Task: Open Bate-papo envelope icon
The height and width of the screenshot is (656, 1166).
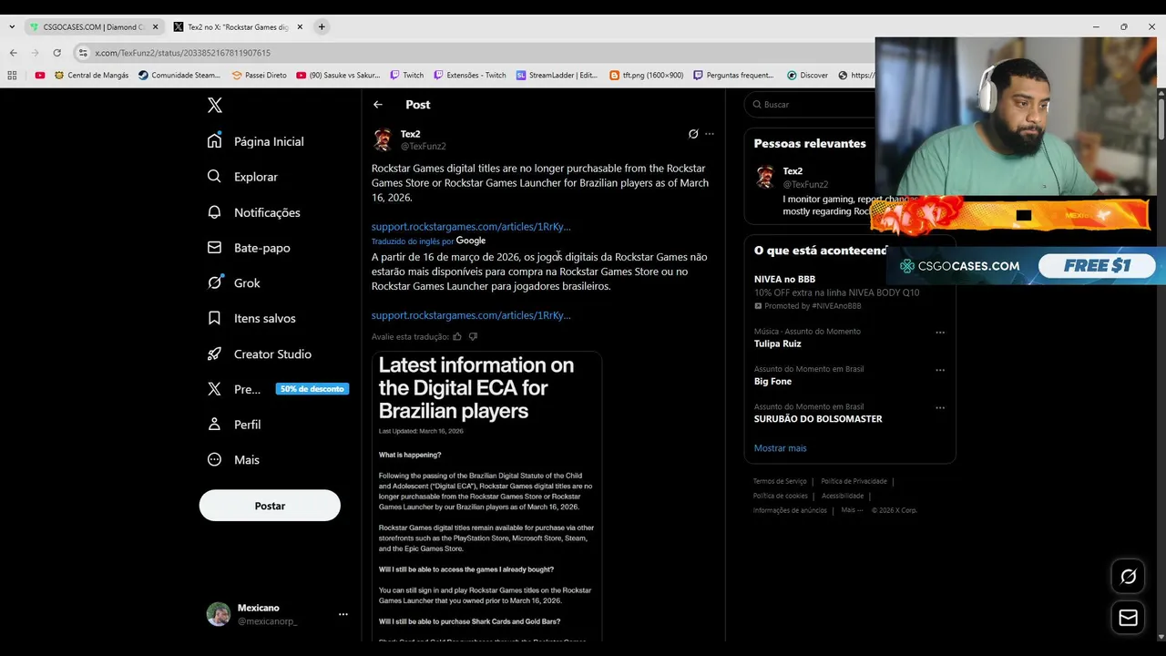Action: (x=214, y=248)
